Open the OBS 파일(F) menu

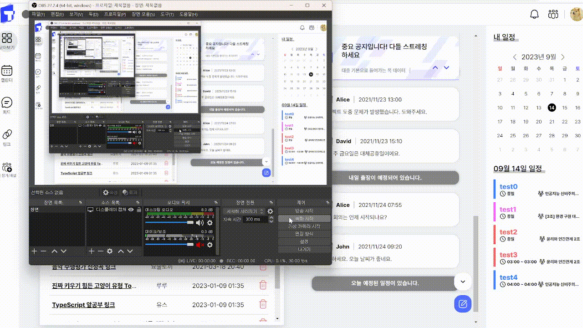[38, 15]
